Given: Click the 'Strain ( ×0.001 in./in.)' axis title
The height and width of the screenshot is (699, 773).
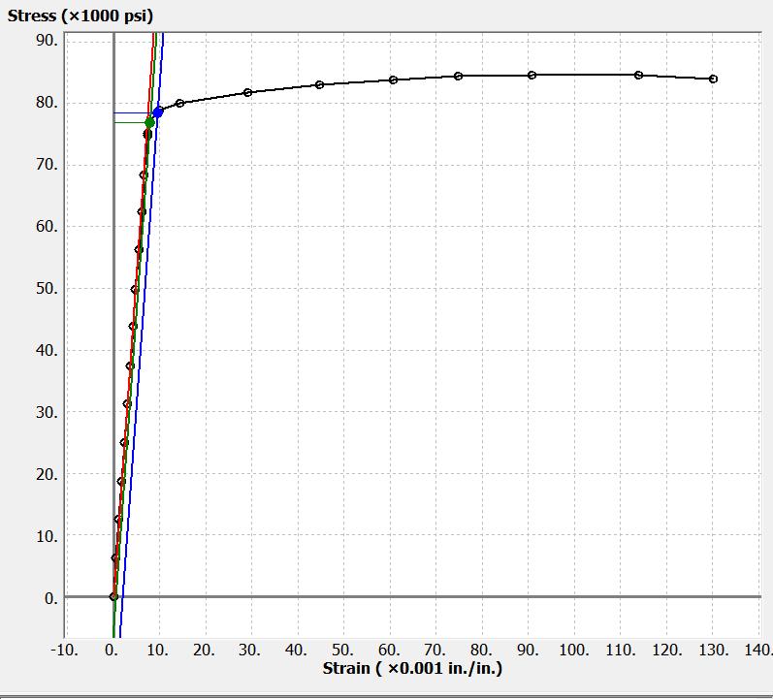Looking at the screenshot, I should pos(412,668).
